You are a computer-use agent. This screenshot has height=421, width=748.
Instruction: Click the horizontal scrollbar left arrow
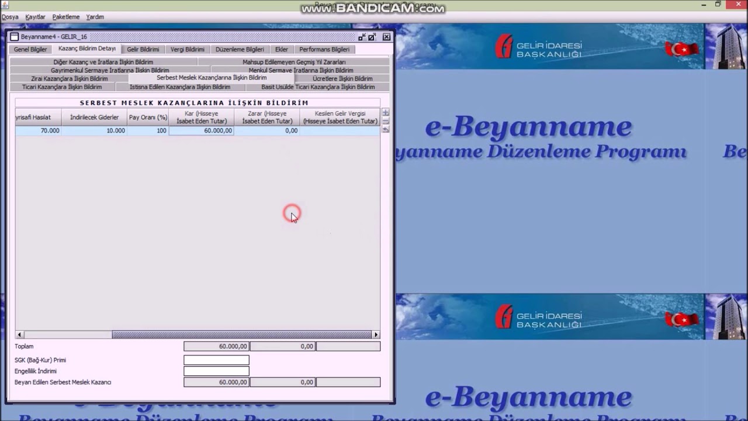(x=19, y=334)
